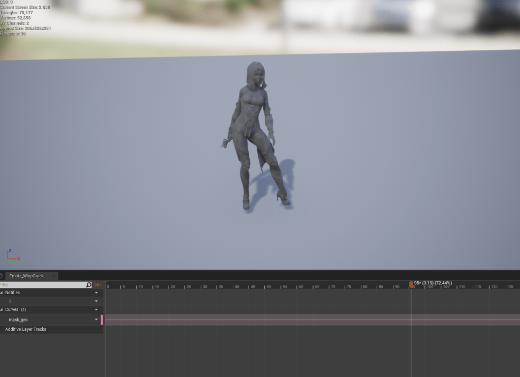Open the mask_geo curve dropdown arrow

96,320
